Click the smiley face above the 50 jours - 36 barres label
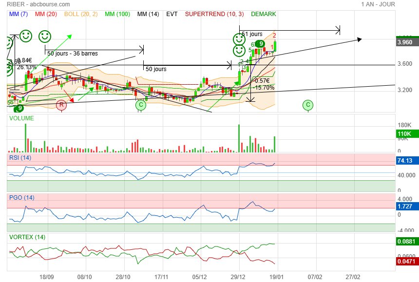Viewport: 419px width, 282px height. [x=44, y=36]
